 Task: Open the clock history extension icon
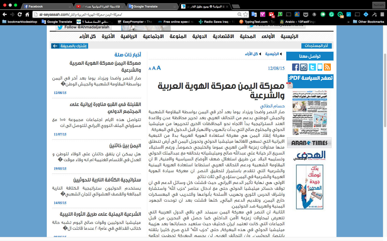pos(314,14)
